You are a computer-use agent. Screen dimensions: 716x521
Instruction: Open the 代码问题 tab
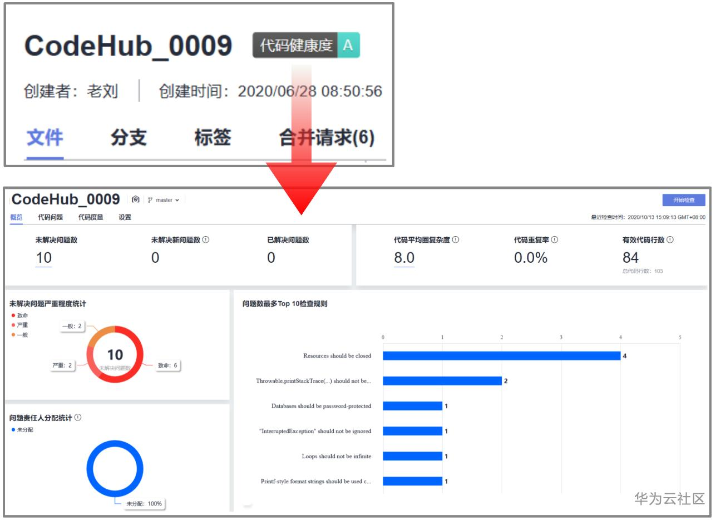click(x=51, y=217)
